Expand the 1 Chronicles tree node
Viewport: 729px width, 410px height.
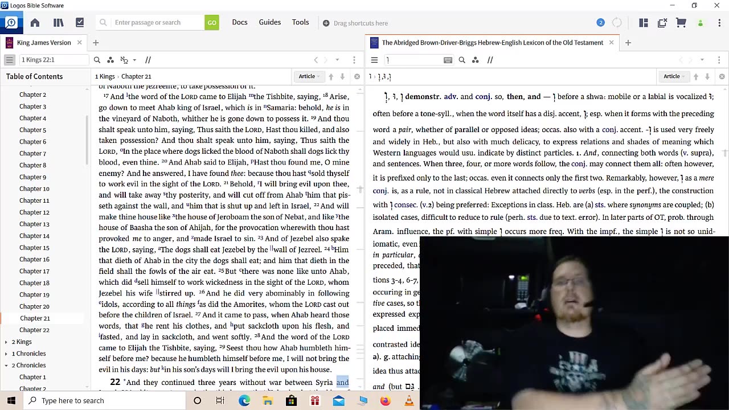click(x=6, y=354)
